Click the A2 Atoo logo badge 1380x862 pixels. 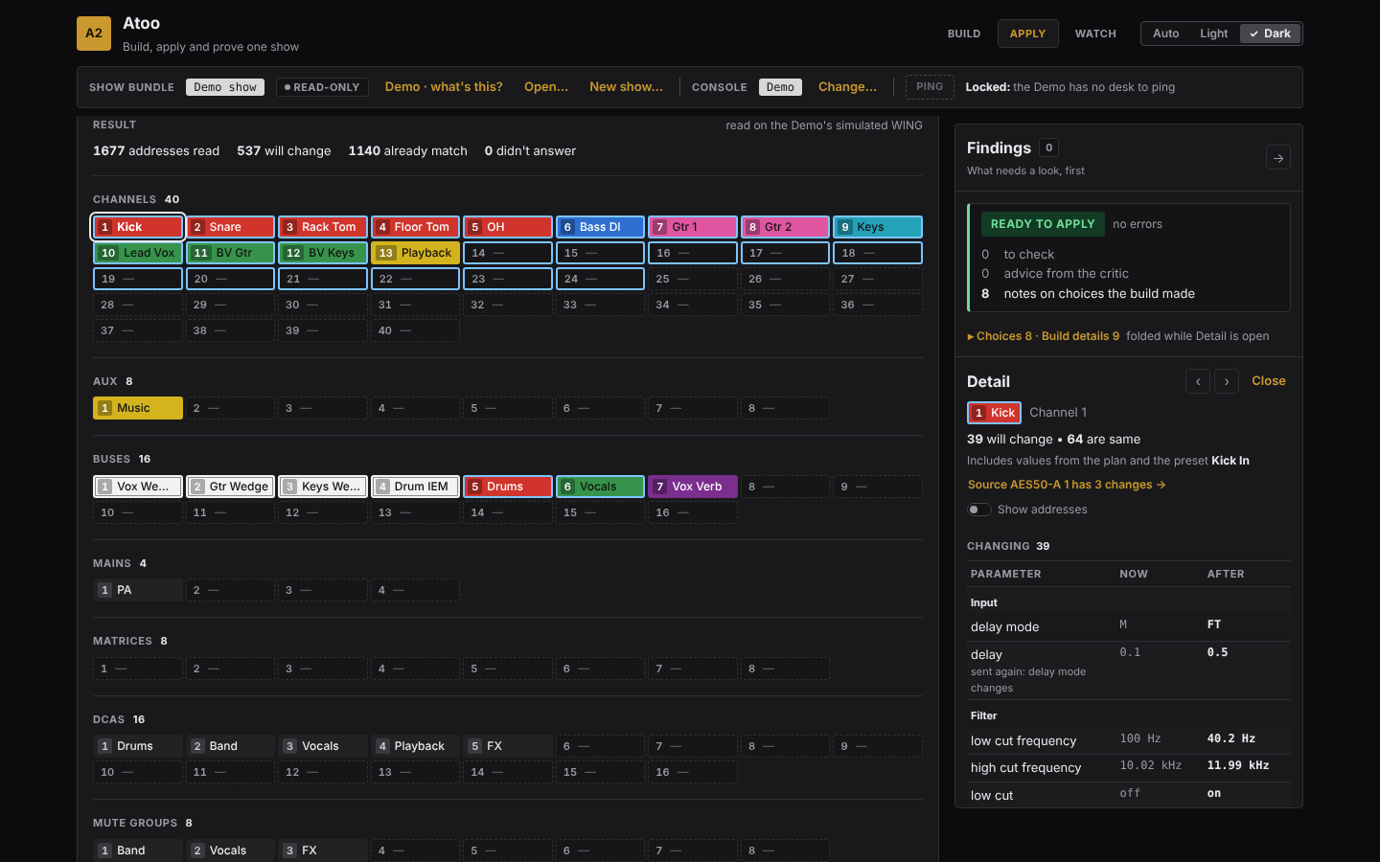tap(94, 34)
